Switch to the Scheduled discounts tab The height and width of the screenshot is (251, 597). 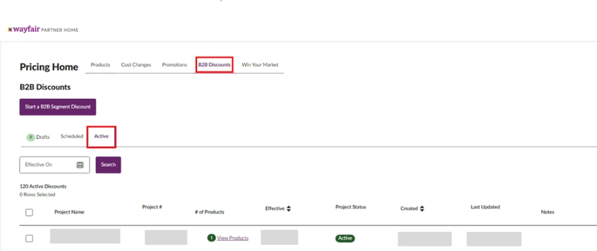(x=72, y=136)
